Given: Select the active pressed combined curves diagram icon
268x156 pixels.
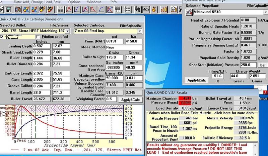Looking at the screenshot, I should [110, 10].
